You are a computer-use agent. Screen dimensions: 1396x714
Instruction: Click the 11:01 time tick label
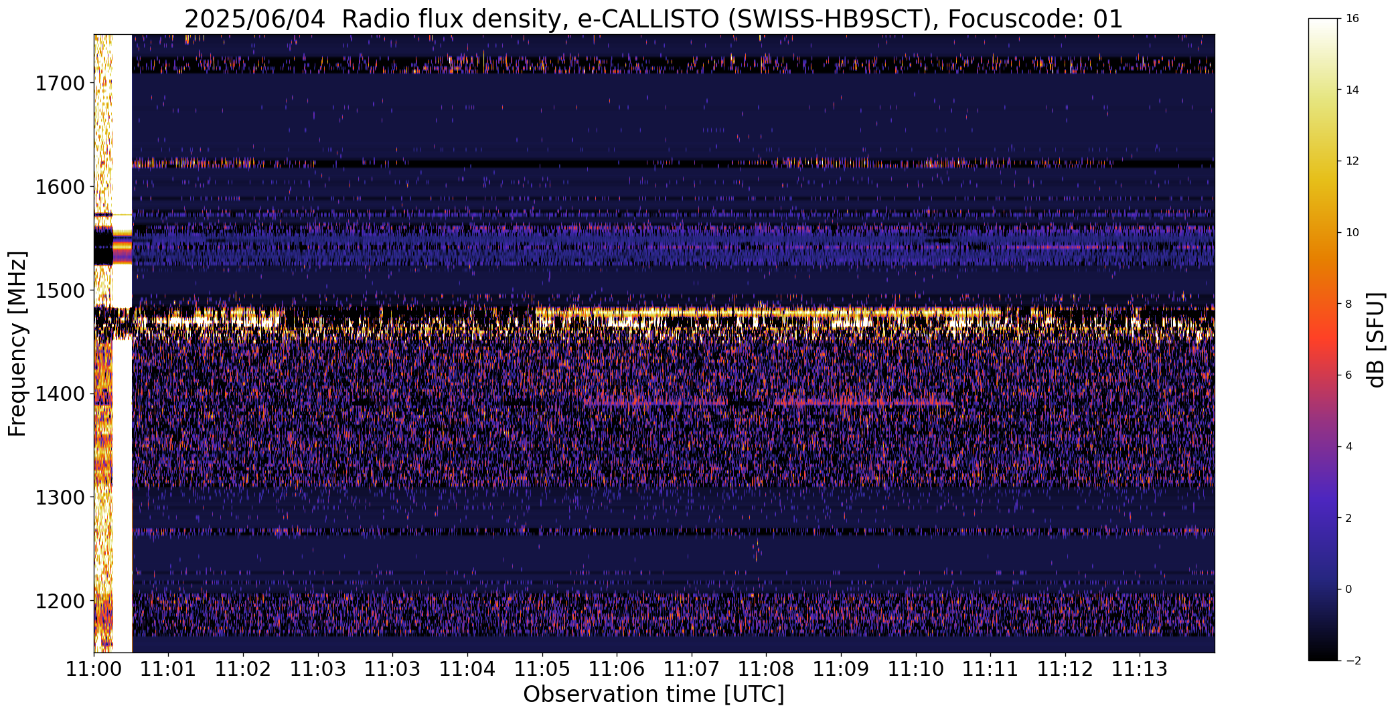(x=169, y=669)
